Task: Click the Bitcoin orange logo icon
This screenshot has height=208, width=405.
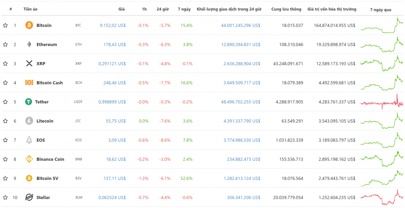Action: pyautogui.click(x=29, y=26)
